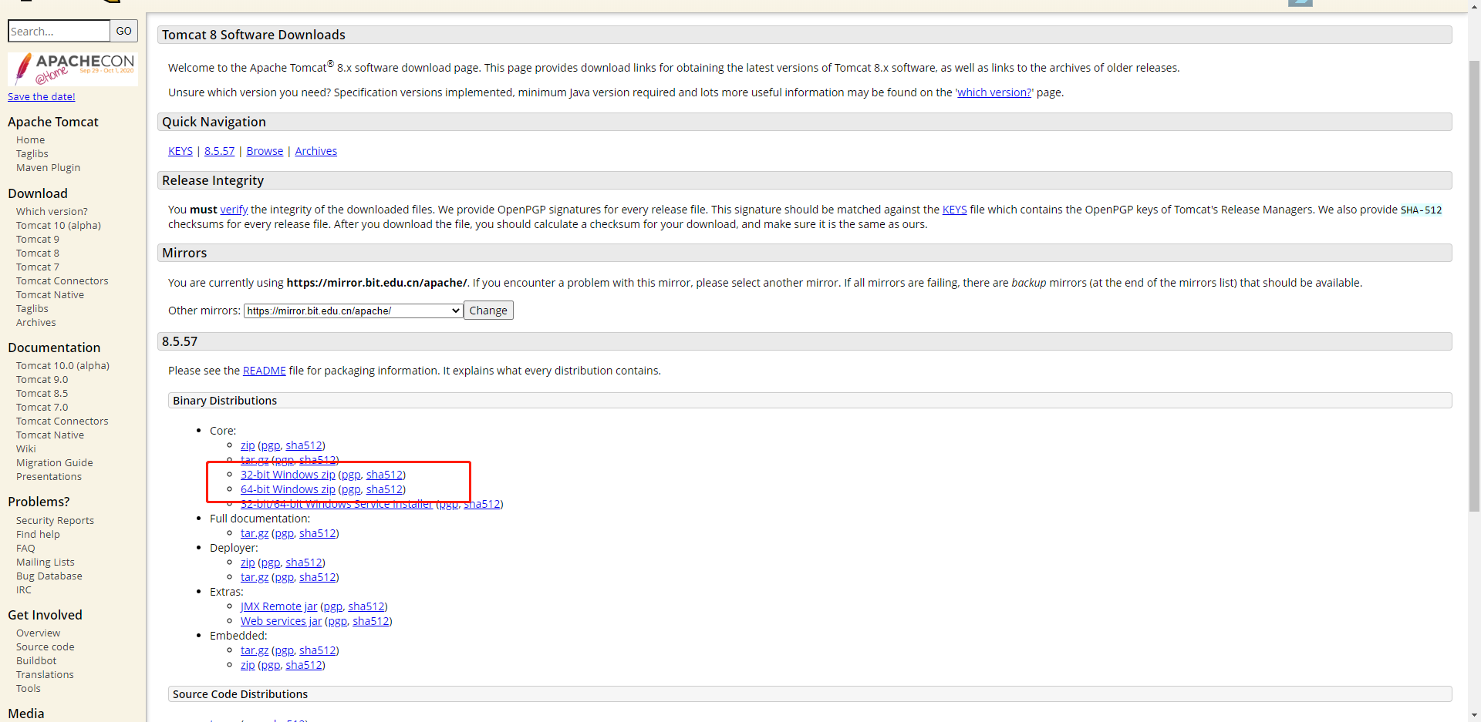Open the KEYS link in Release Integrity text
Image resolution: width=1481 pixels, height=722 pixels.
pyautogui.click(x=954, y=210)
